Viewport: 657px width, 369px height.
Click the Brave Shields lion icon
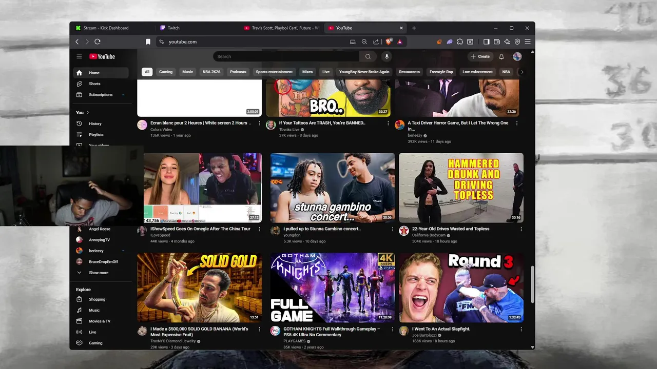(389, 42)
